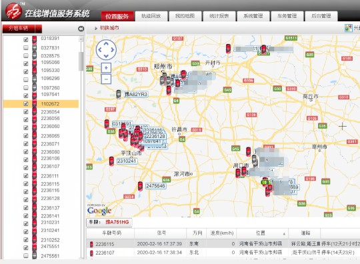Select the 车牌 豫A751HG tab button
The width and height of the screenshot is (360, 264).
click(109, 222)
